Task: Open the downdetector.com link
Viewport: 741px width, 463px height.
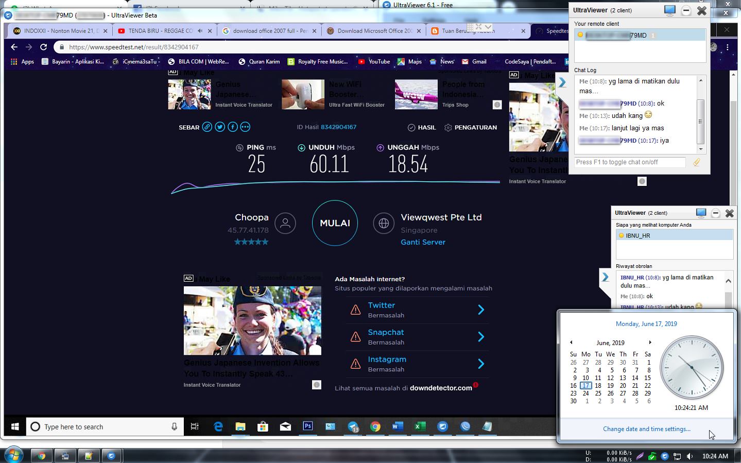Action: 441,388
